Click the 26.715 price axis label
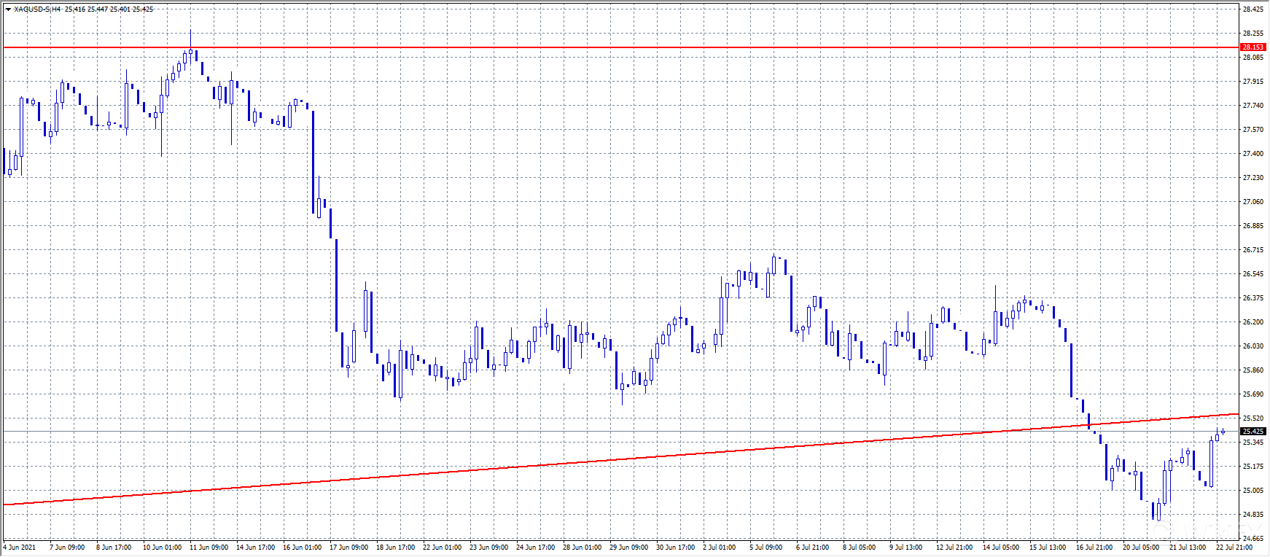The height and width of the screenshot is (557, 1270). pos(1253,250)
